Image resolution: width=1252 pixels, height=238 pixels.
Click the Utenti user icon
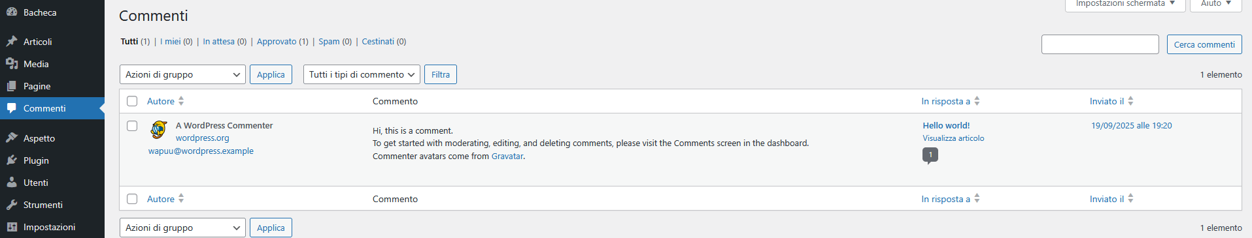click(x=12, y=183)
